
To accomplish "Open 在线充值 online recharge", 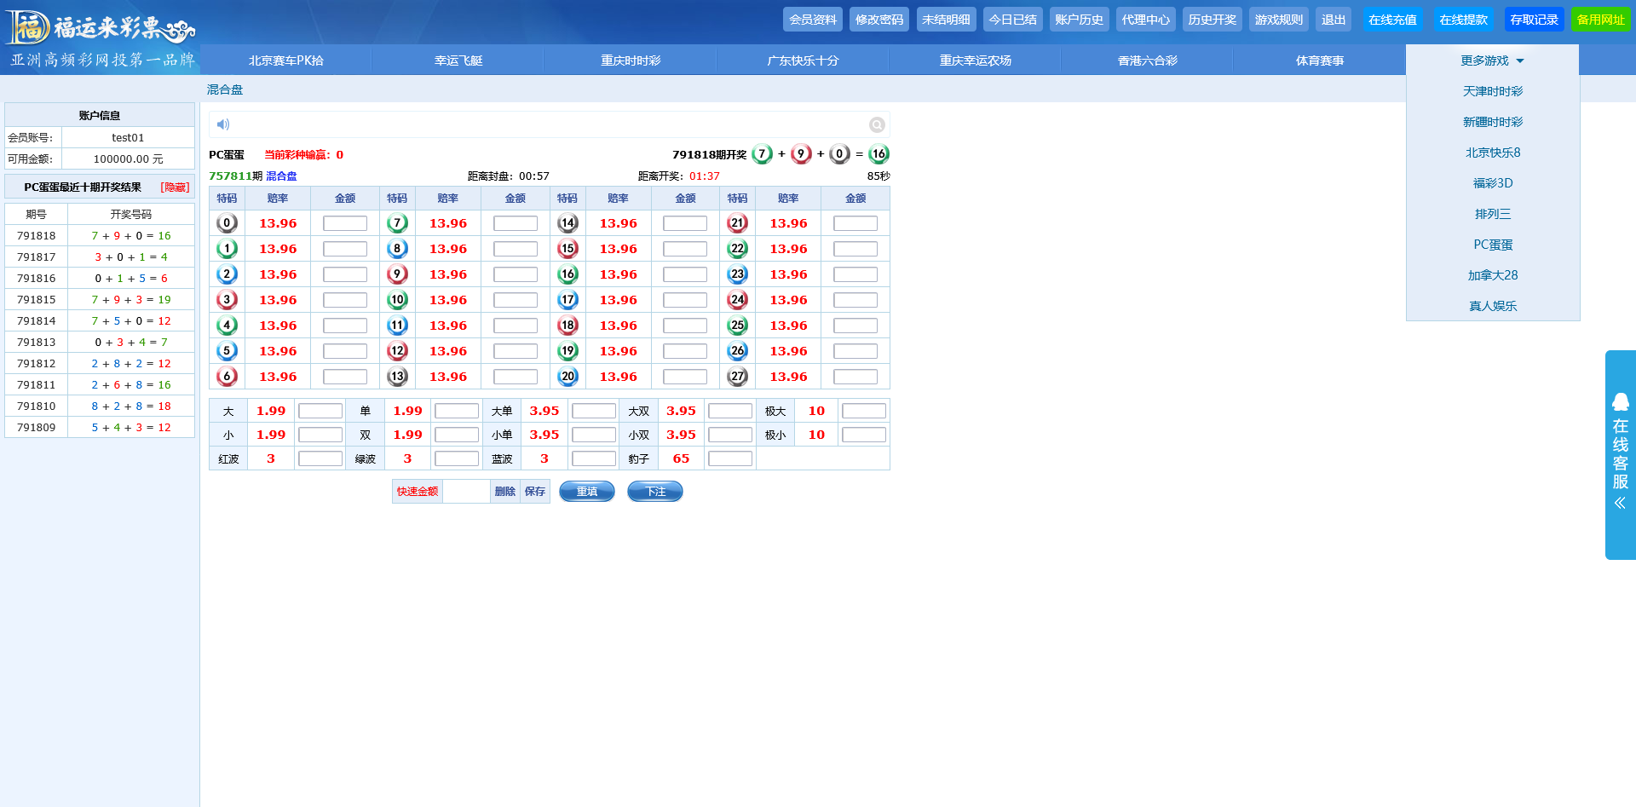I will [x=1392, y=20].
